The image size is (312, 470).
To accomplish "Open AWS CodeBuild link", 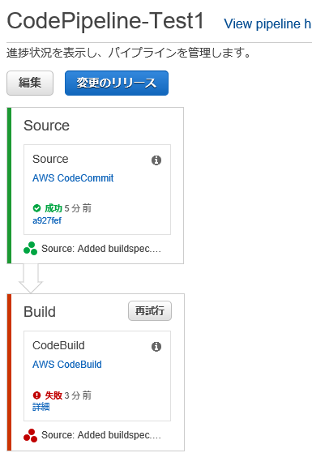I will click(x=67, y=365).
